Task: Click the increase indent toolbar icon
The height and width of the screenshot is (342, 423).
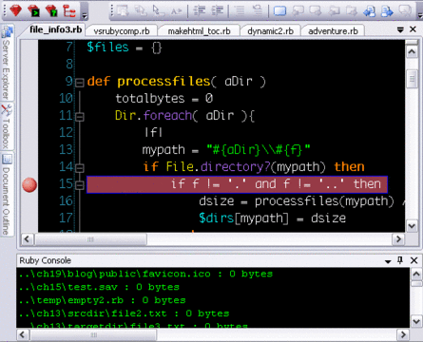Action: tap(218, 10)
